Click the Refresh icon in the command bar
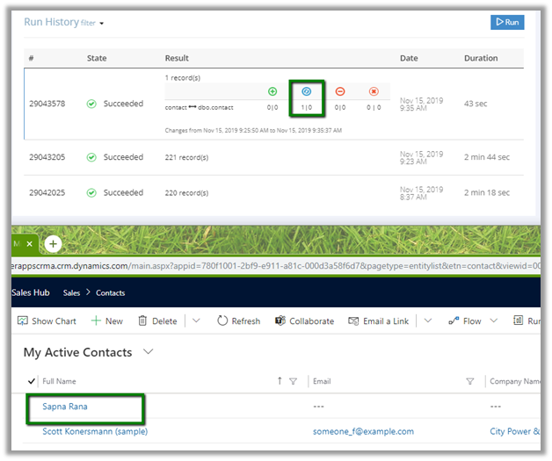Viewport: 552px width, 461px height. click(222, 321)
